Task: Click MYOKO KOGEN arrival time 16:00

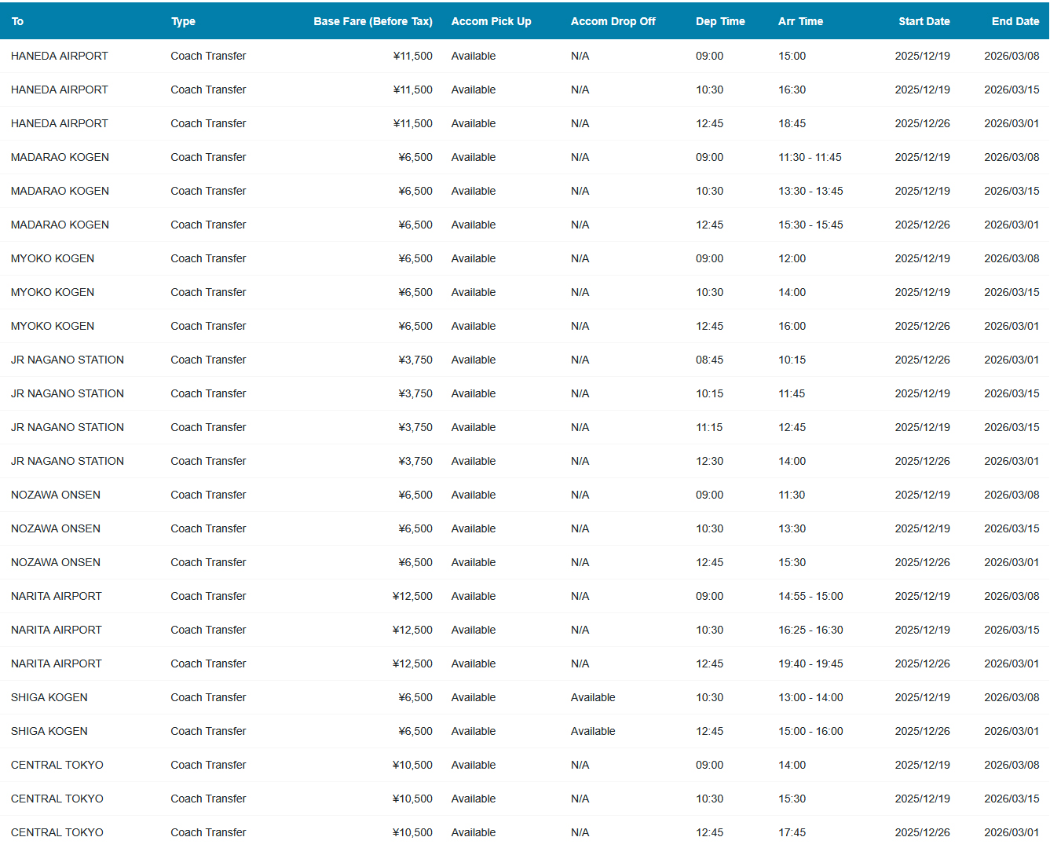Action: (792, 326)
